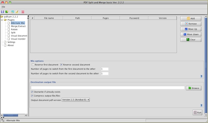The image size is (208, 123).
Task: Uncheck Reverse second document
Action: tap(62, 65)
